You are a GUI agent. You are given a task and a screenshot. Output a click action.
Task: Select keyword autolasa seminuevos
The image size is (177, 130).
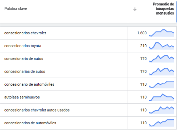coord(22,97)
